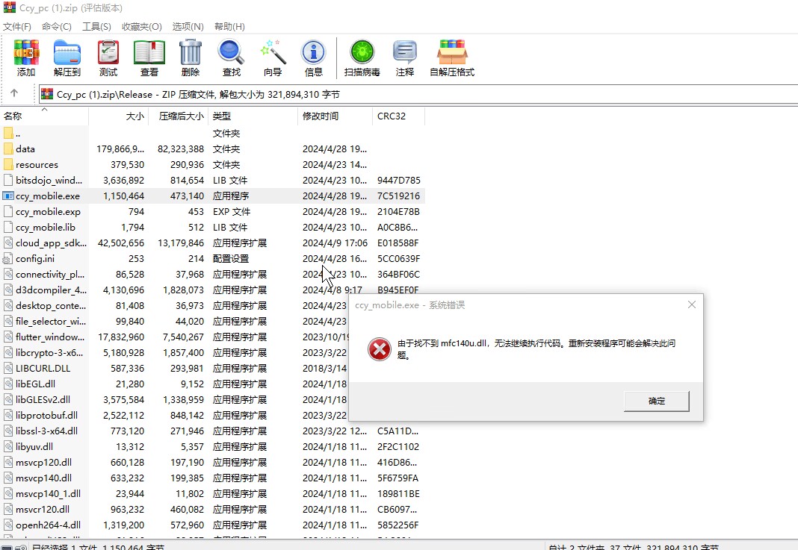Open the 查看 (View) book icon
This screenshot has height=550, width=798.
(149, 58)
